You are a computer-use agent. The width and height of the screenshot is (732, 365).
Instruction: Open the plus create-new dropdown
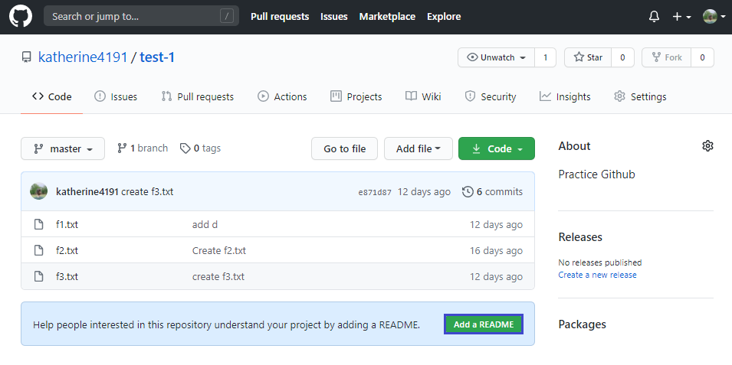click(681, 17)
